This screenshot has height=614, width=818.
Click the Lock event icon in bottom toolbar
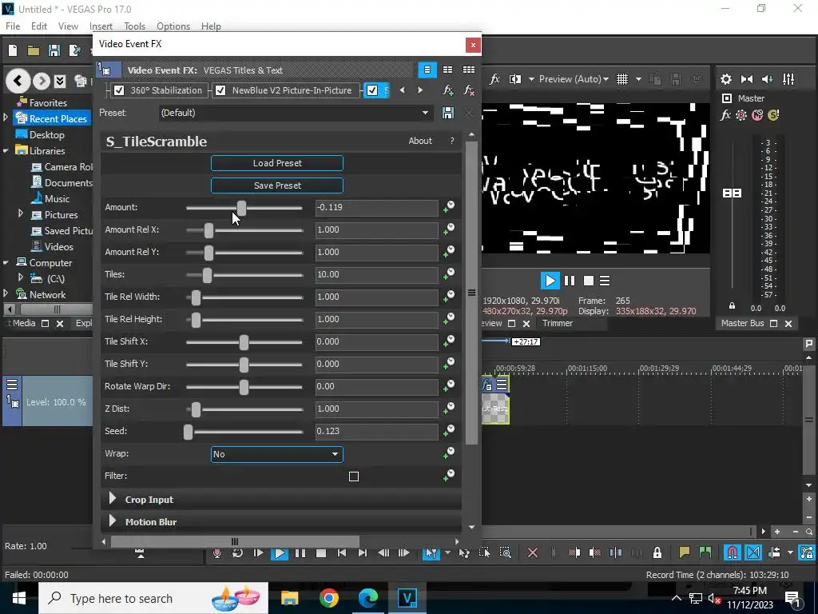[x=657, y=552]
